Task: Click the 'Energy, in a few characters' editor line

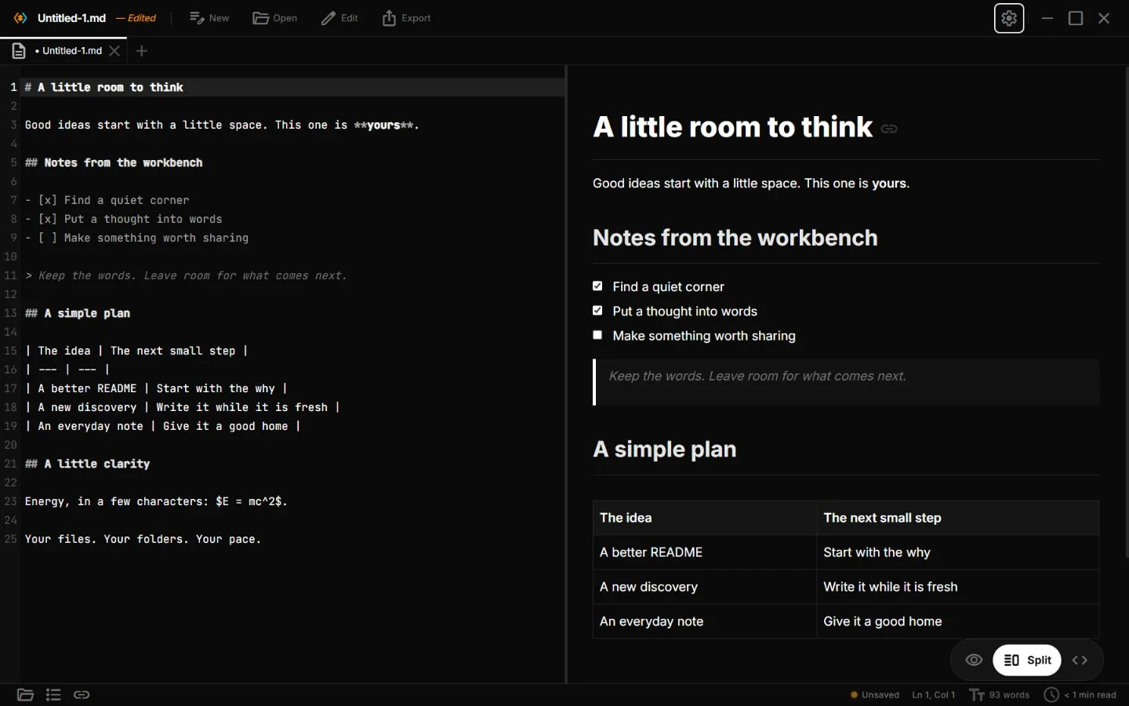Action: [156, 501]
